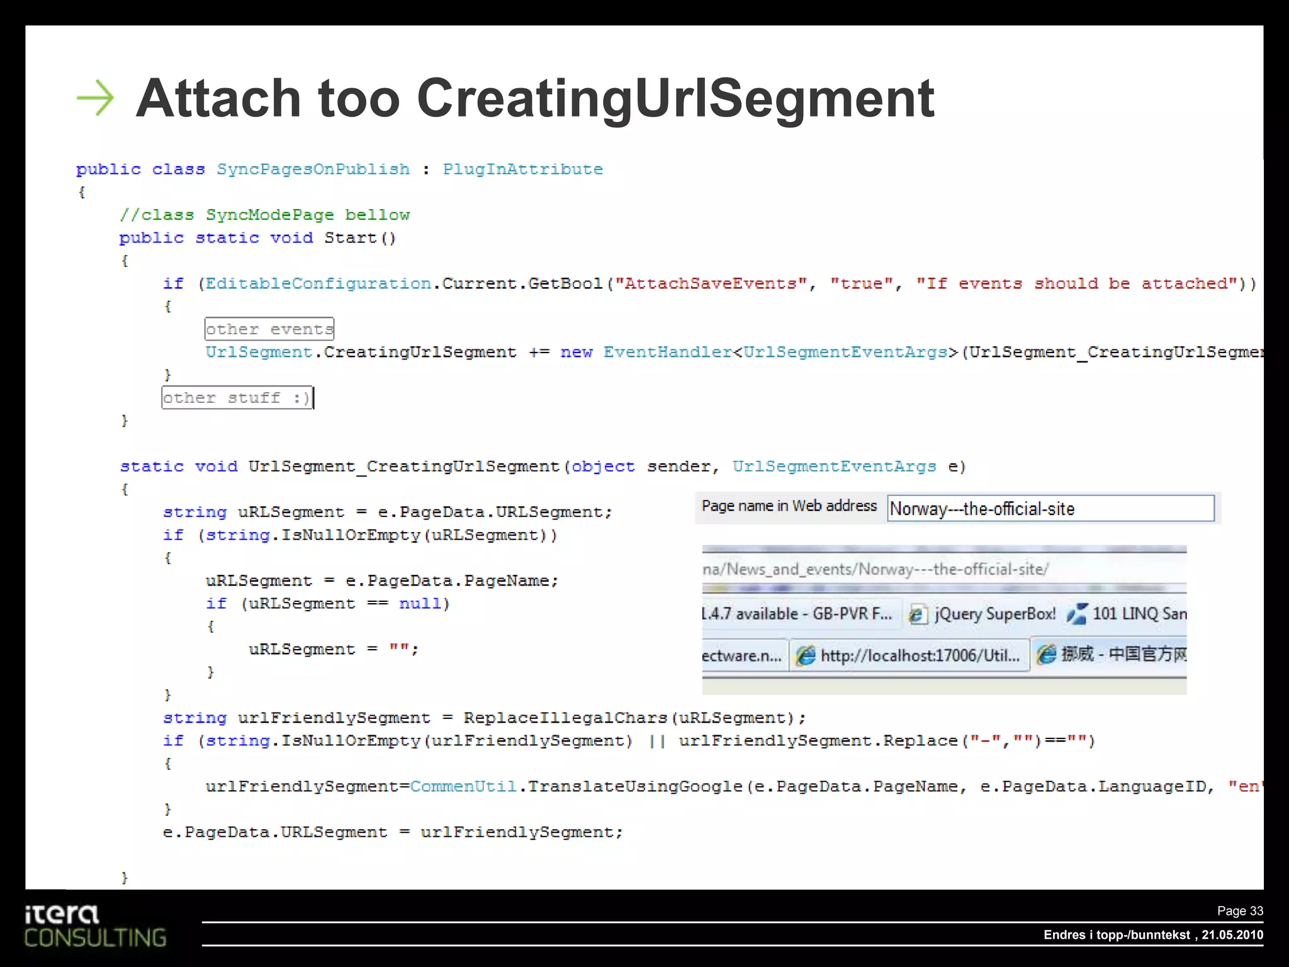
Task: Expand the collapsed 'other events' code region
Action: 269,329
